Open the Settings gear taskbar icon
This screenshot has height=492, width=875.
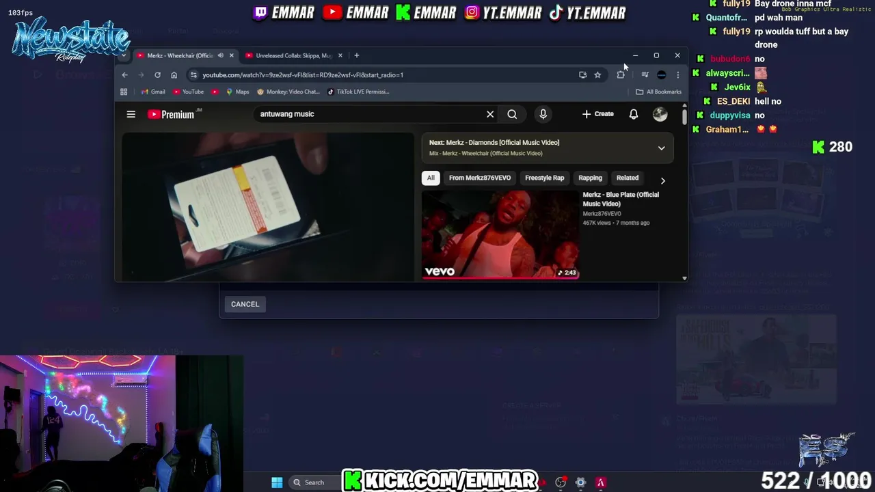(580, 482)
